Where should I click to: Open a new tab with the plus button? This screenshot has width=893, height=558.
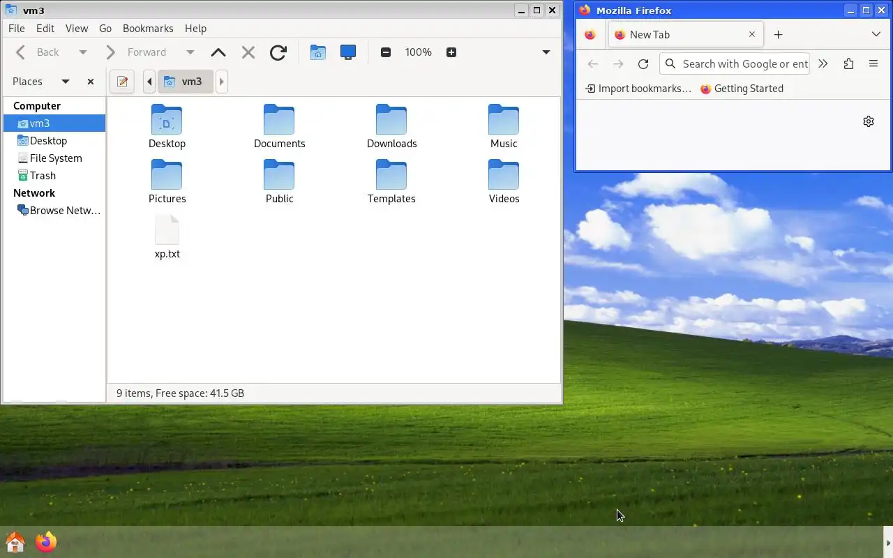point(779,35)
